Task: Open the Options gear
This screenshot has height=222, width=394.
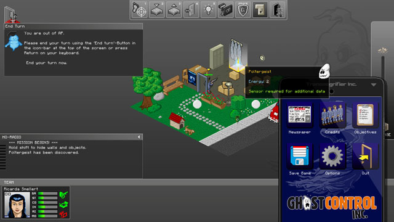Action: 332,156
